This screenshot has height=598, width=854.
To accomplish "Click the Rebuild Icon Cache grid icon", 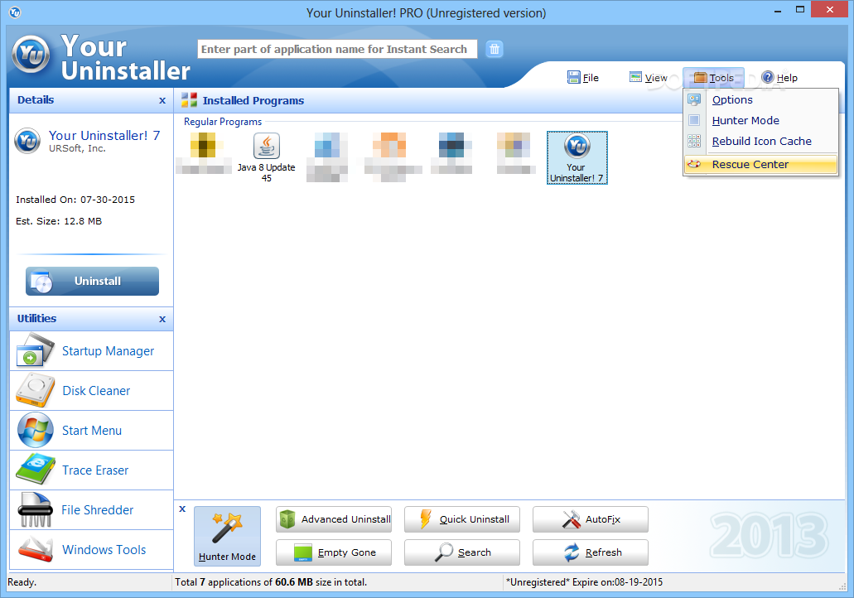I will click(694, 141).
